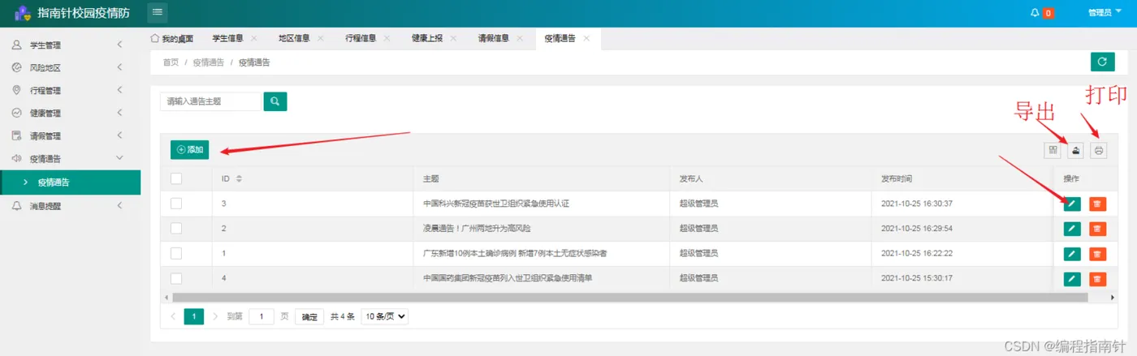Close the 疫情通告 tab
Image resolution: width=1137 pixels, height=356 pixels.
click(586, 38)
